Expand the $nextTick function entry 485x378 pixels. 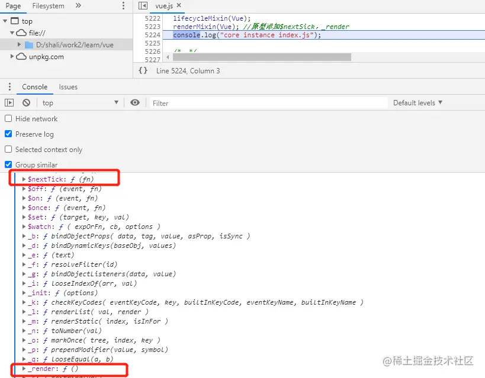point(24,179)
